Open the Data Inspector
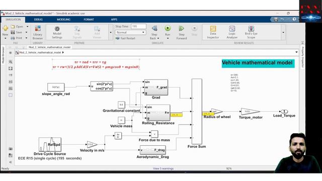 tap(213, 32)
